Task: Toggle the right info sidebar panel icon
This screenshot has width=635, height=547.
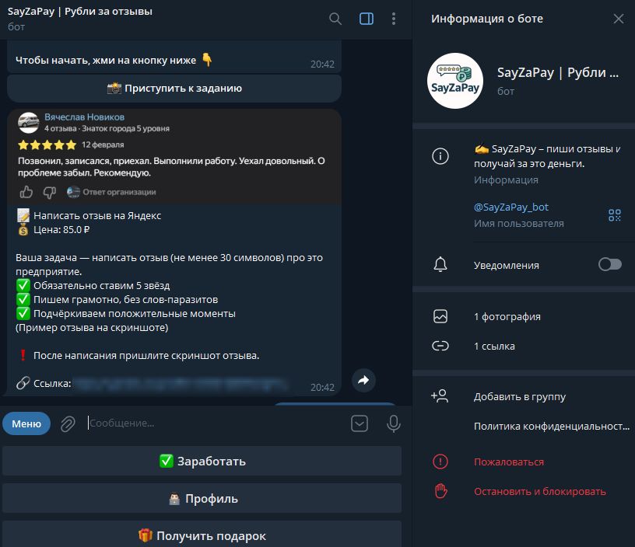Action: [367, 19]
